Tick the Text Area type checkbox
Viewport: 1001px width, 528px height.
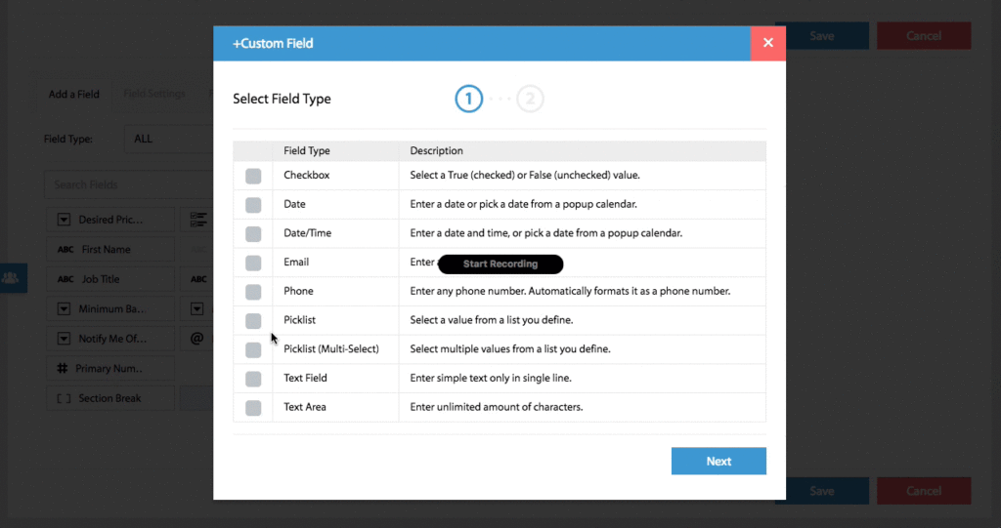coord(253,408)
